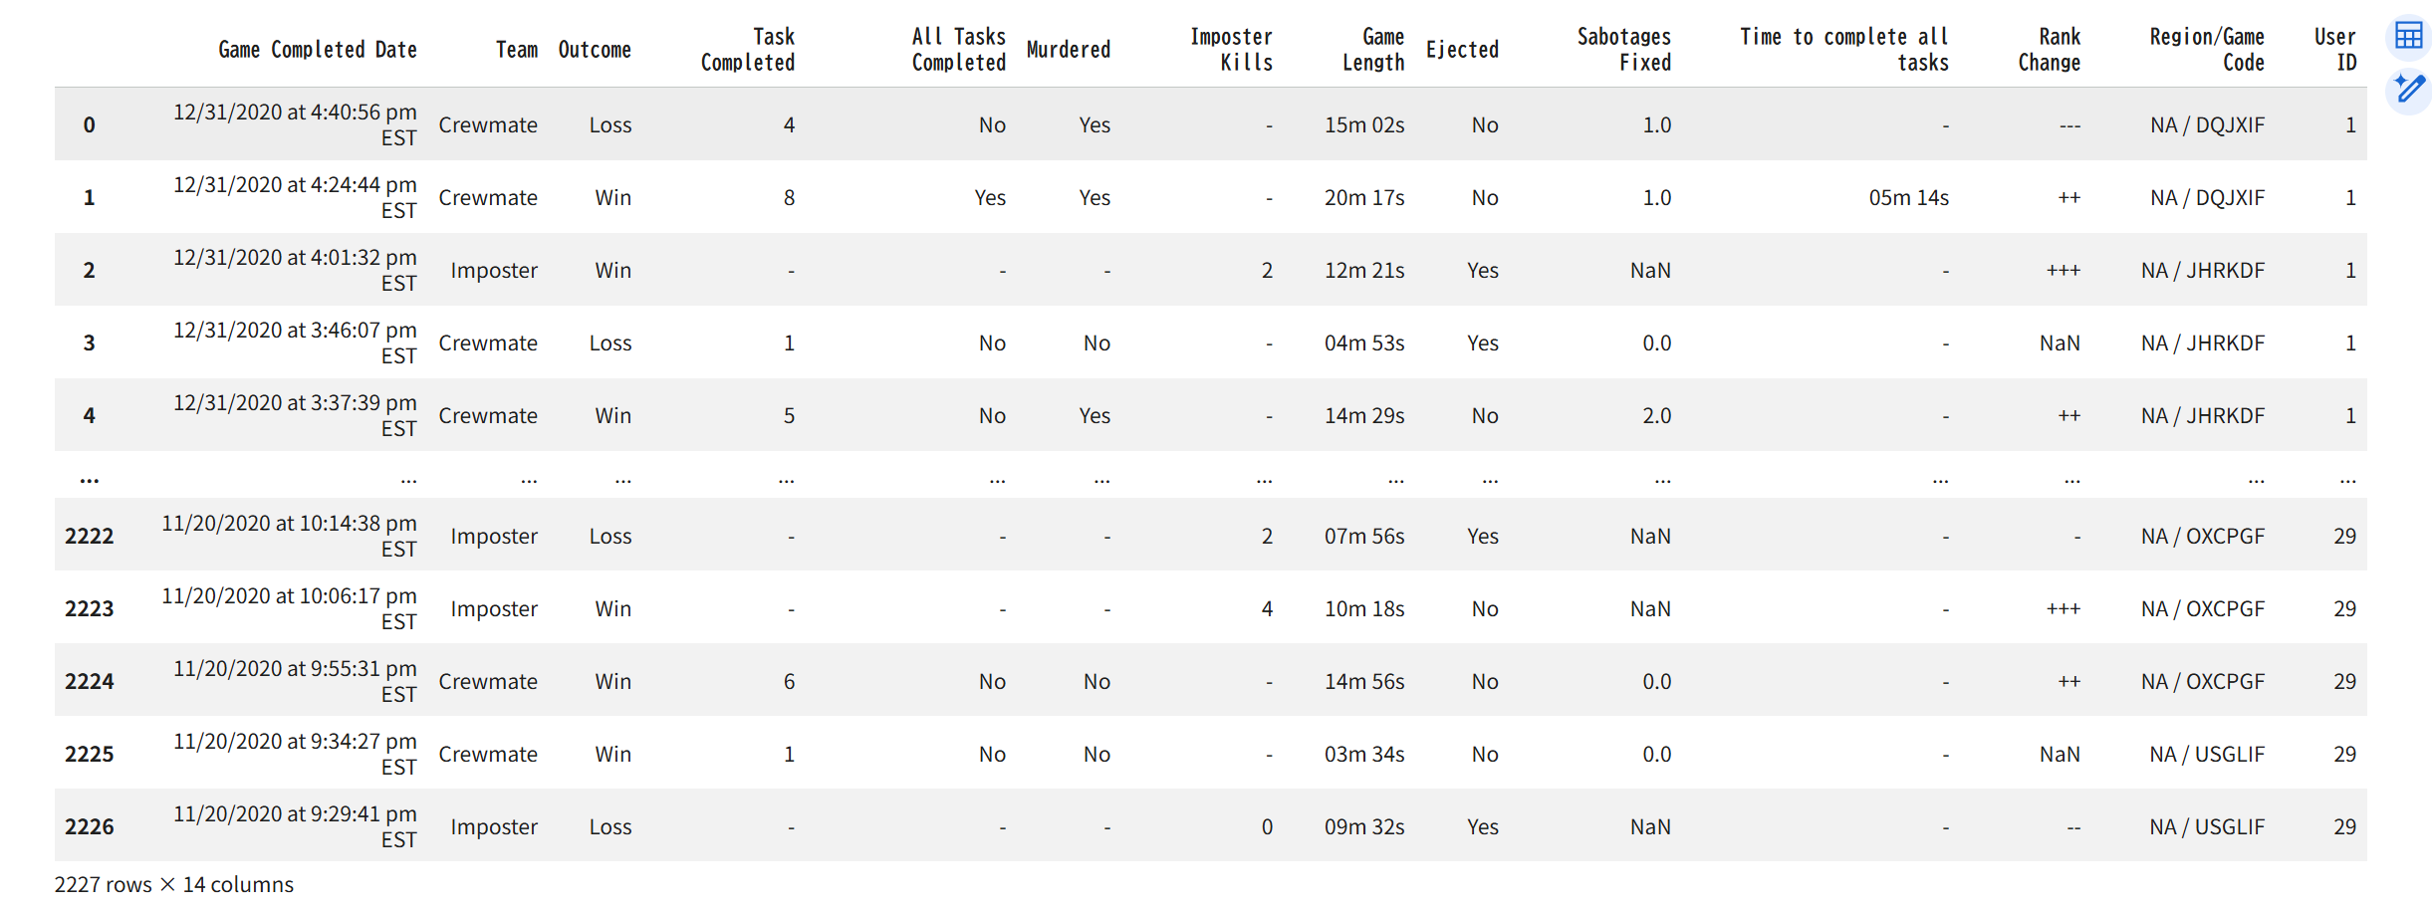Image resolution: width=2432 pixels, height=911 pixels.
Task: Click the 12/31/2020 at 4:01:32 pm date cell
Action: click(295, 271)
